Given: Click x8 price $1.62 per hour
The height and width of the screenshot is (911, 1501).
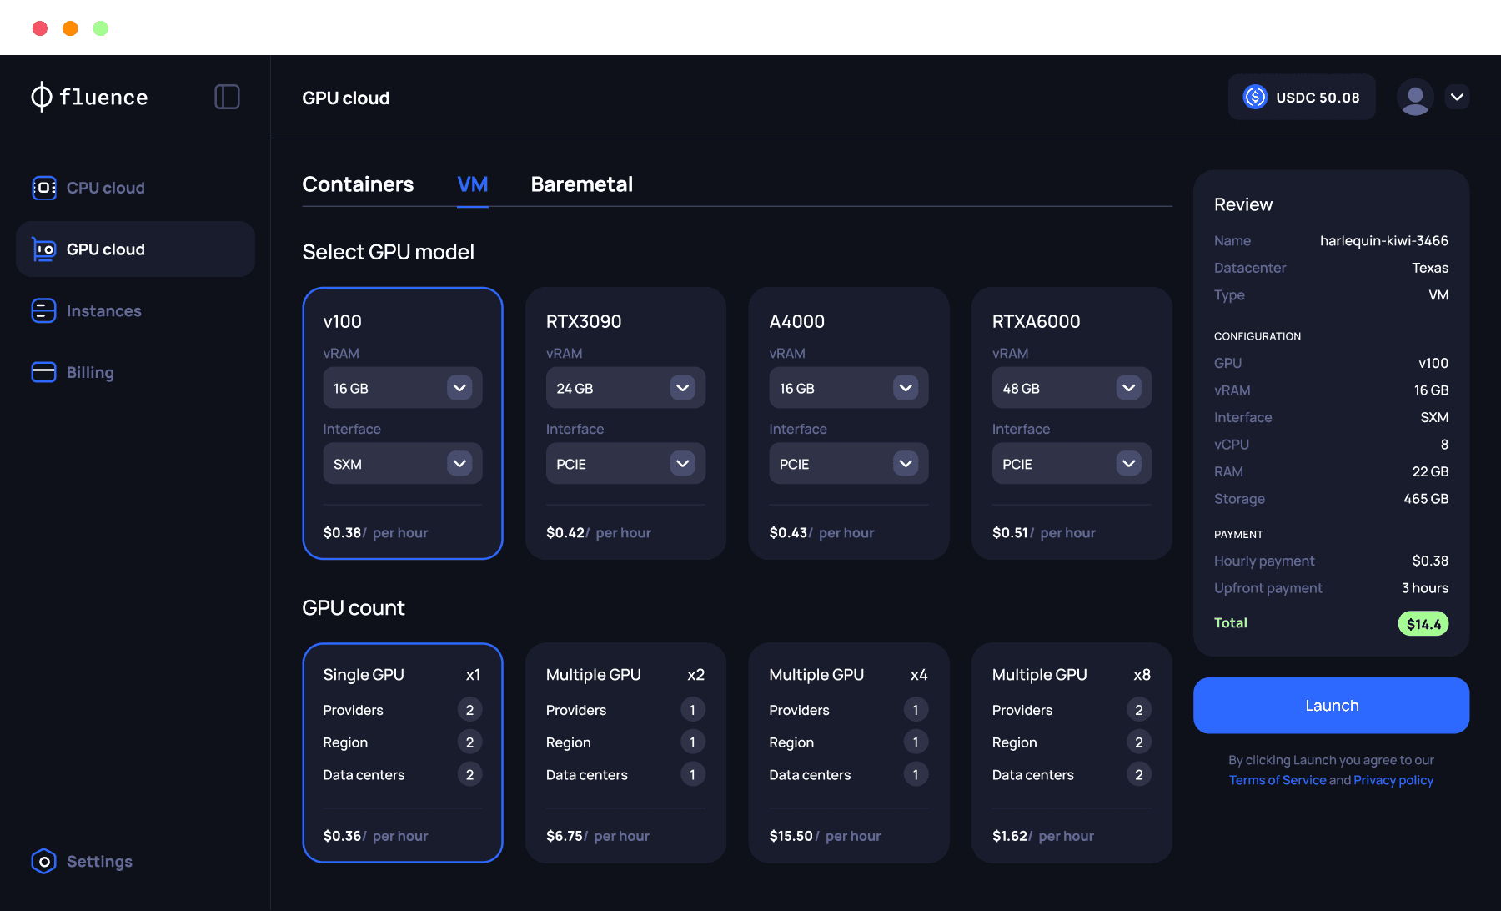Looking at the screenshot, I should [x=1043, y=836].
